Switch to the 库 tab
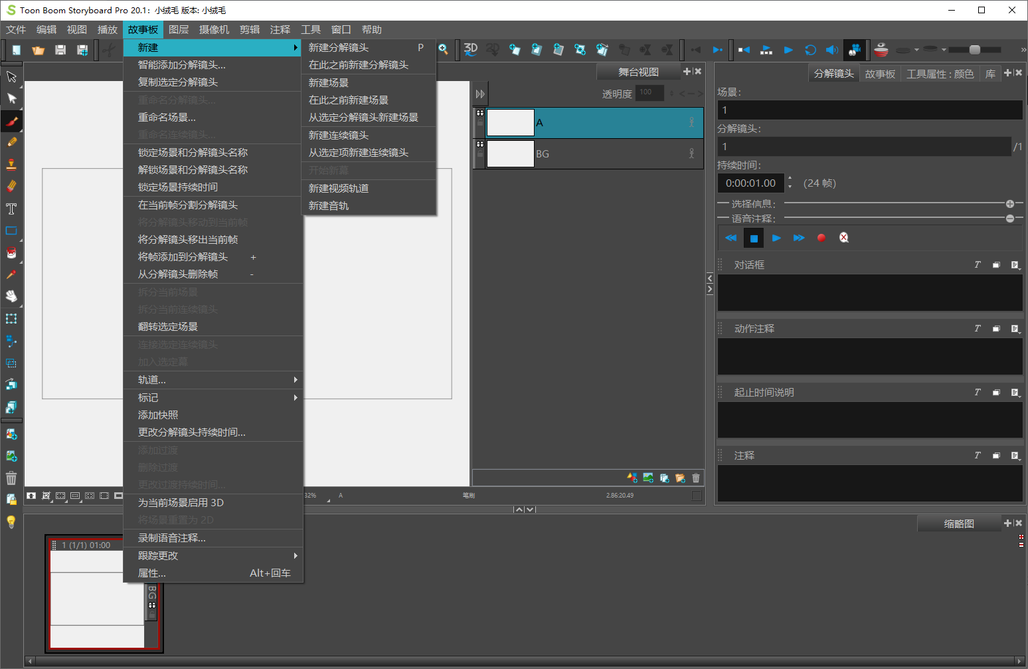The height and width of the screenshot is (669, 1028). (990, 74)
